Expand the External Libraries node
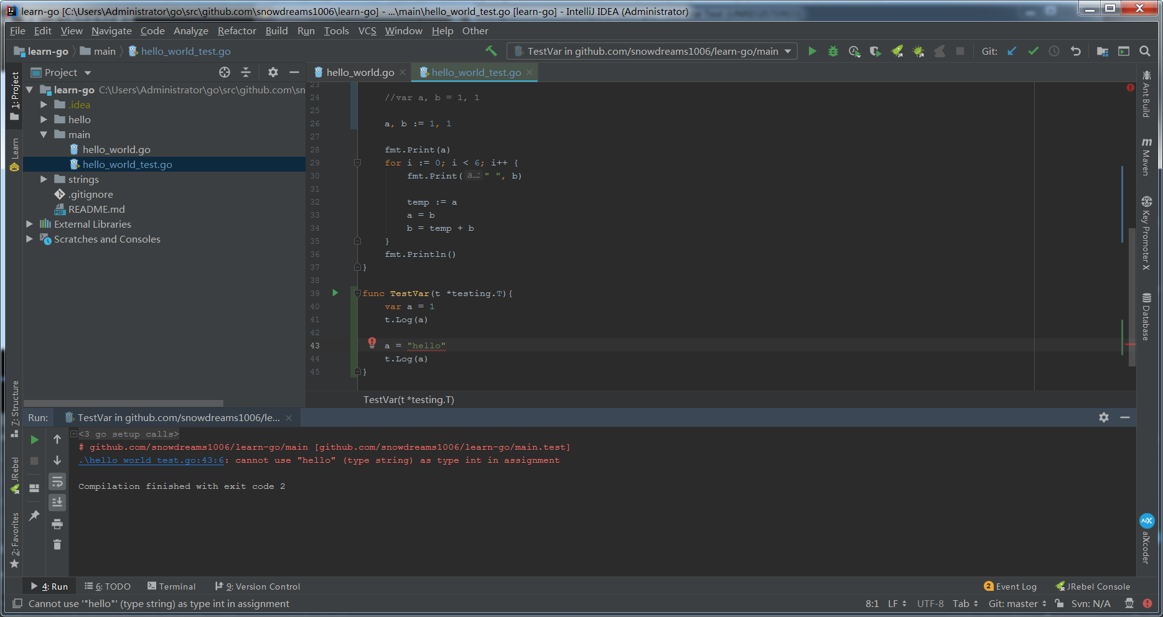 (x=29, y=224)
